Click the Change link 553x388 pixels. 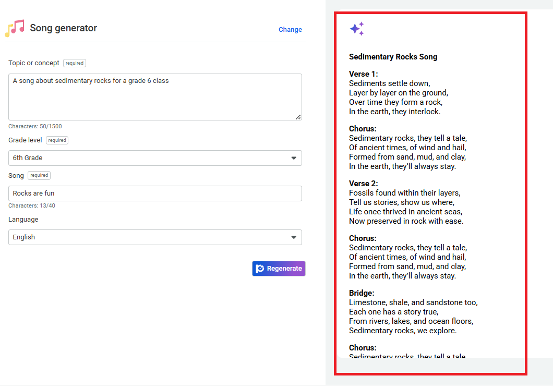(x=290, y=30)
